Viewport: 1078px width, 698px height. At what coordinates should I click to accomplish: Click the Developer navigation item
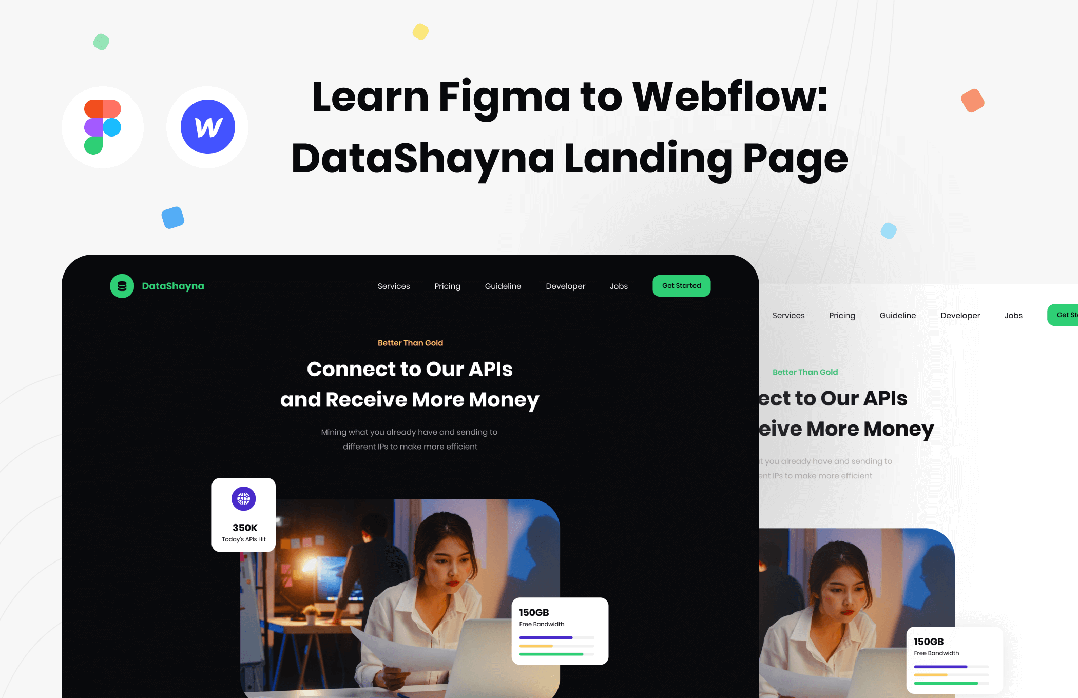point(565,285)
